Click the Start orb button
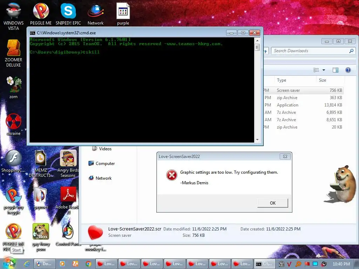 9,263
